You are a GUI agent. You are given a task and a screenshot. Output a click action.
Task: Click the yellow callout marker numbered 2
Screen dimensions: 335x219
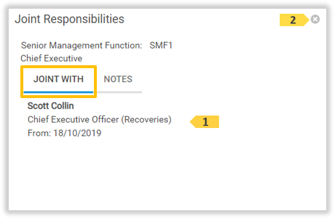pyautogui.click(x=293, y=20)
